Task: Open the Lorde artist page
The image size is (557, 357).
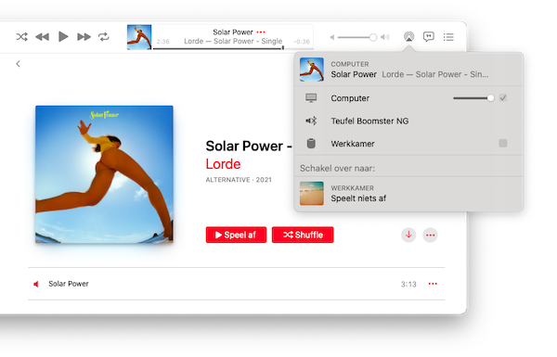Action: click(223, 164)
